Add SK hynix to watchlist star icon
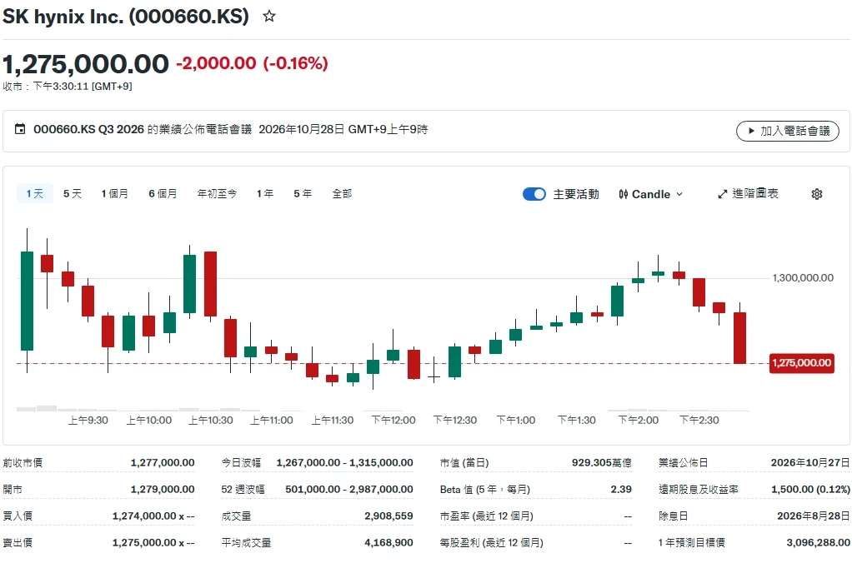The width and height of the screenshot is (852, 563). (x=269, y=17)
